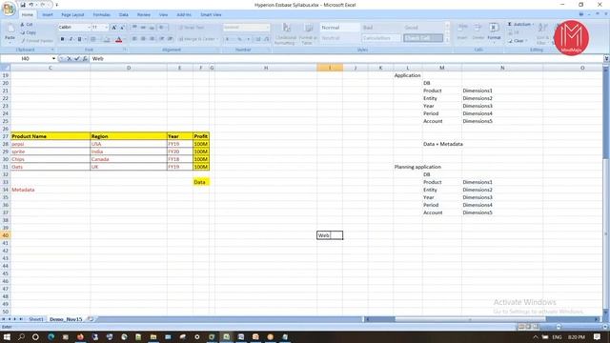
Task: Apply the red font color
Action: coord(118,39)
